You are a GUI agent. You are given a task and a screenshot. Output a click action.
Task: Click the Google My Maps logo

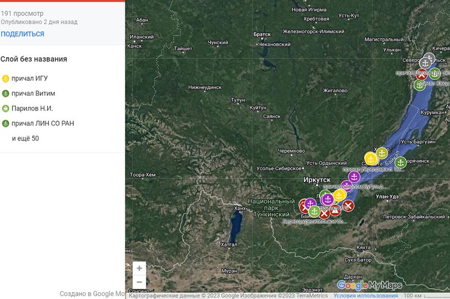(370, 285)
